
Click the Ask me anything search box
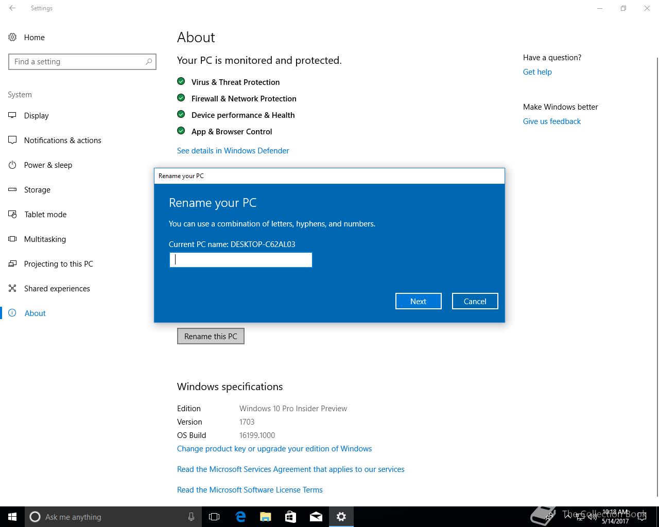tap(112, 517)
